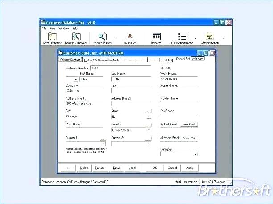The image size is (273, 204).
Task: Click the ellipsis button for Custom 2
Action: coord(149,139)
